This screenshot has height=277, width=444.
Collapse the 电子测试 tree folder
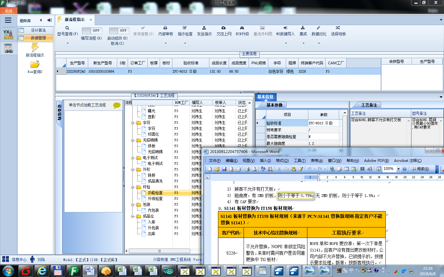click(x=133, y=158)
